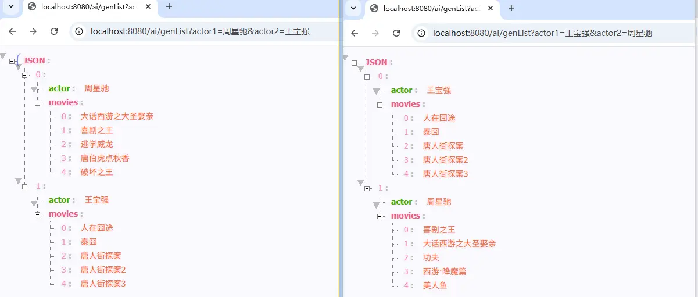Click back arrow in right browser window
This screenshot has width=698, height=297.
tap(355, 33)
